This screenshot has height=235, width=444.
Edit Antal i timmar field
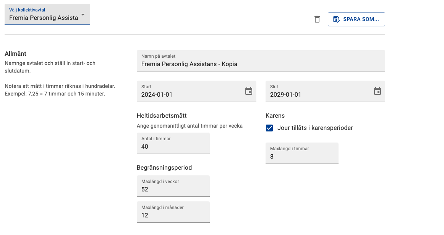click(x=173, y=143)
